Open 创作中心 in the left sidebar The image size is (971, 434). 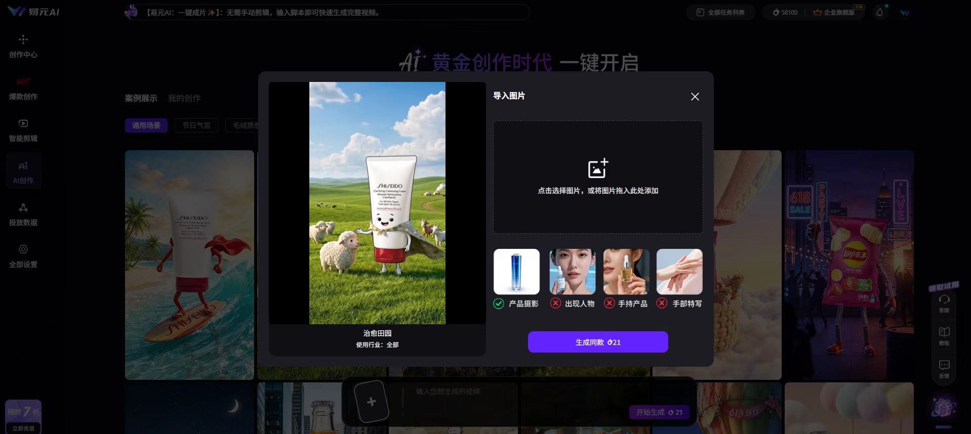click(23, 47)
